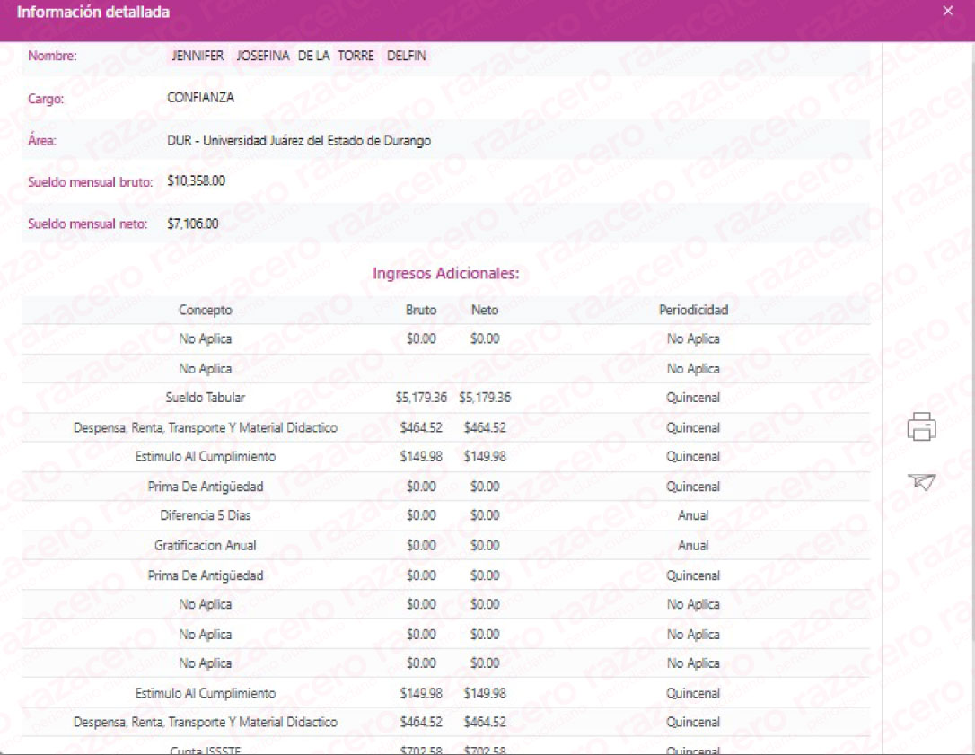This screenshot has width=975, height=755.
Task: Click the Periodicidad column header
Action: tap(693, 310)
